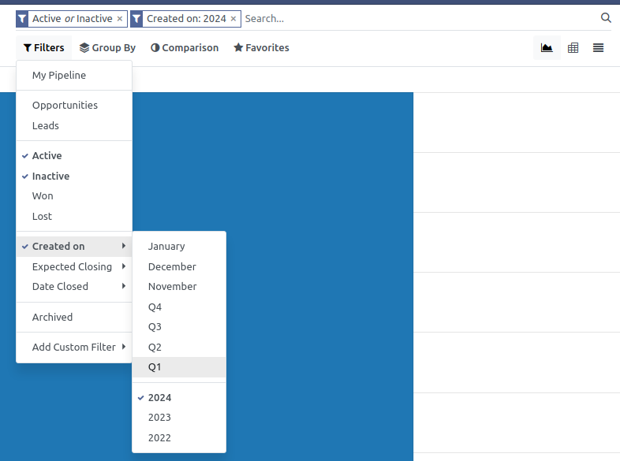The width and height of the screenshot is (620, 461).
Task: Choose the Q3 quarter option
Action: pyautogui.click(x=179, y=327)
